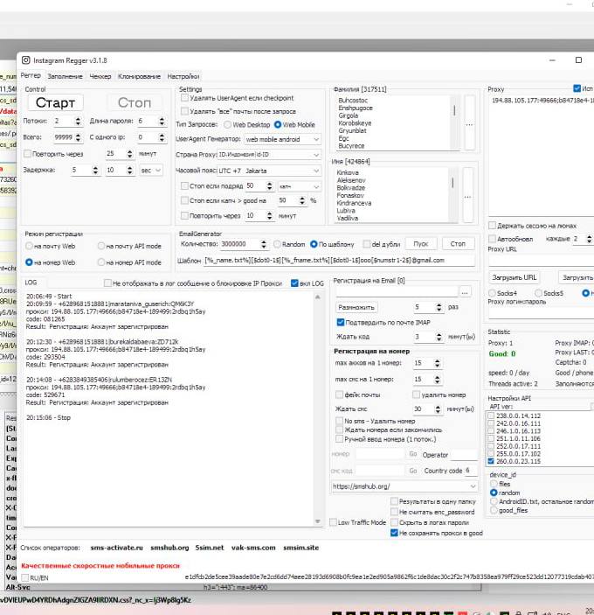Switch to the Чеккер tab

(x=100, y=76)
